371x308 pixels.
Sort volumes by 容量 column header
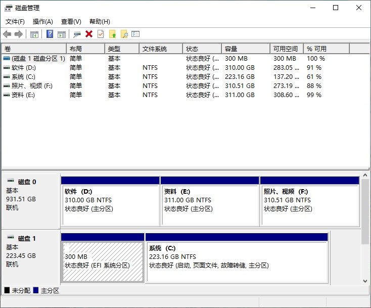[x=231, y=49]
